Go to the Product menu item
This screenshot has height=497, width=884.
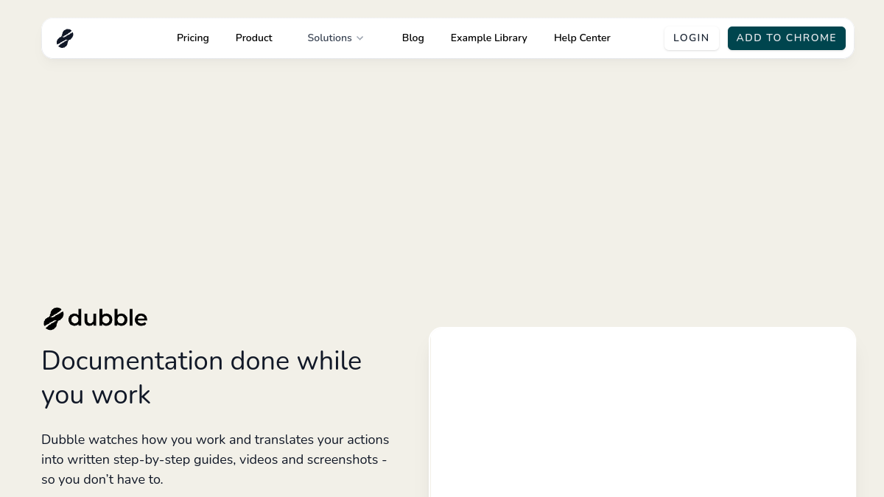point(254,38)
